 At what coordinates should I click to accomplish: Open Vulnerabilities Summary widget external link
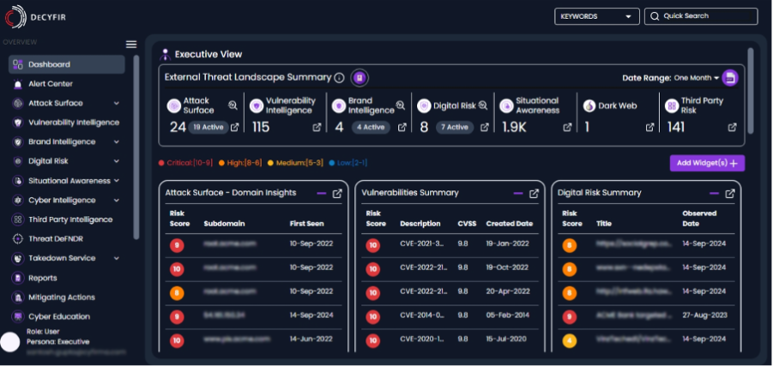534,194
